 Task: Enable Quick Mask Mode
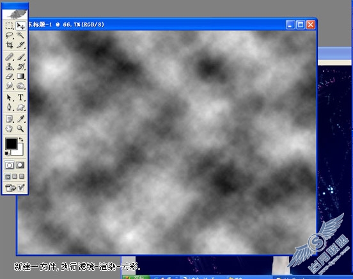click(x=20, y=165)
